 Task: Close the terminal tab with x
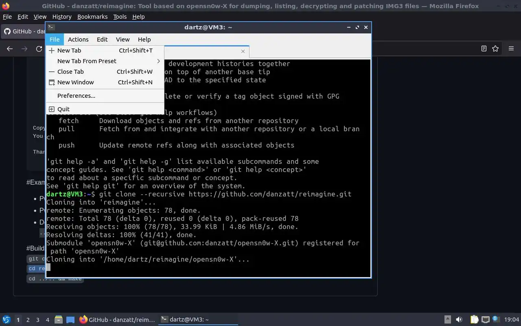point(243,51)
